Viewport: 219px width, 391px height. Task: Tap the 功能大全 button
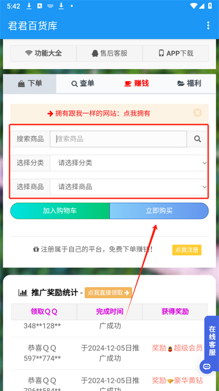(x=43, y=53)
